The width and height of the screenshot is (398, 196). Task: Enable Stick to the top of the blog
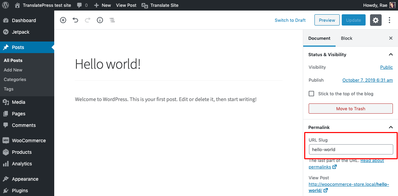click(x=311, y=94)
